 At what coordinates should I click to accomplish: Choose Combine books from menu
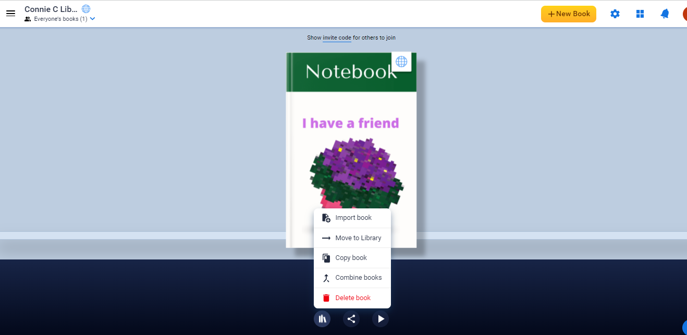click(x=358, y=278)
